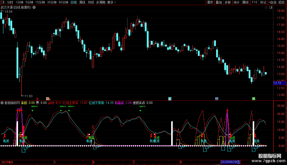Toggle the left sidebar panel icon
287x165 pixels.
point(3,2)
